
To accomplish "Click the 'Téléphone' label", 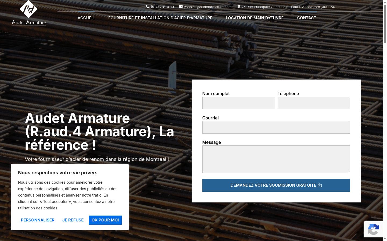I will (x=288, y=93).
